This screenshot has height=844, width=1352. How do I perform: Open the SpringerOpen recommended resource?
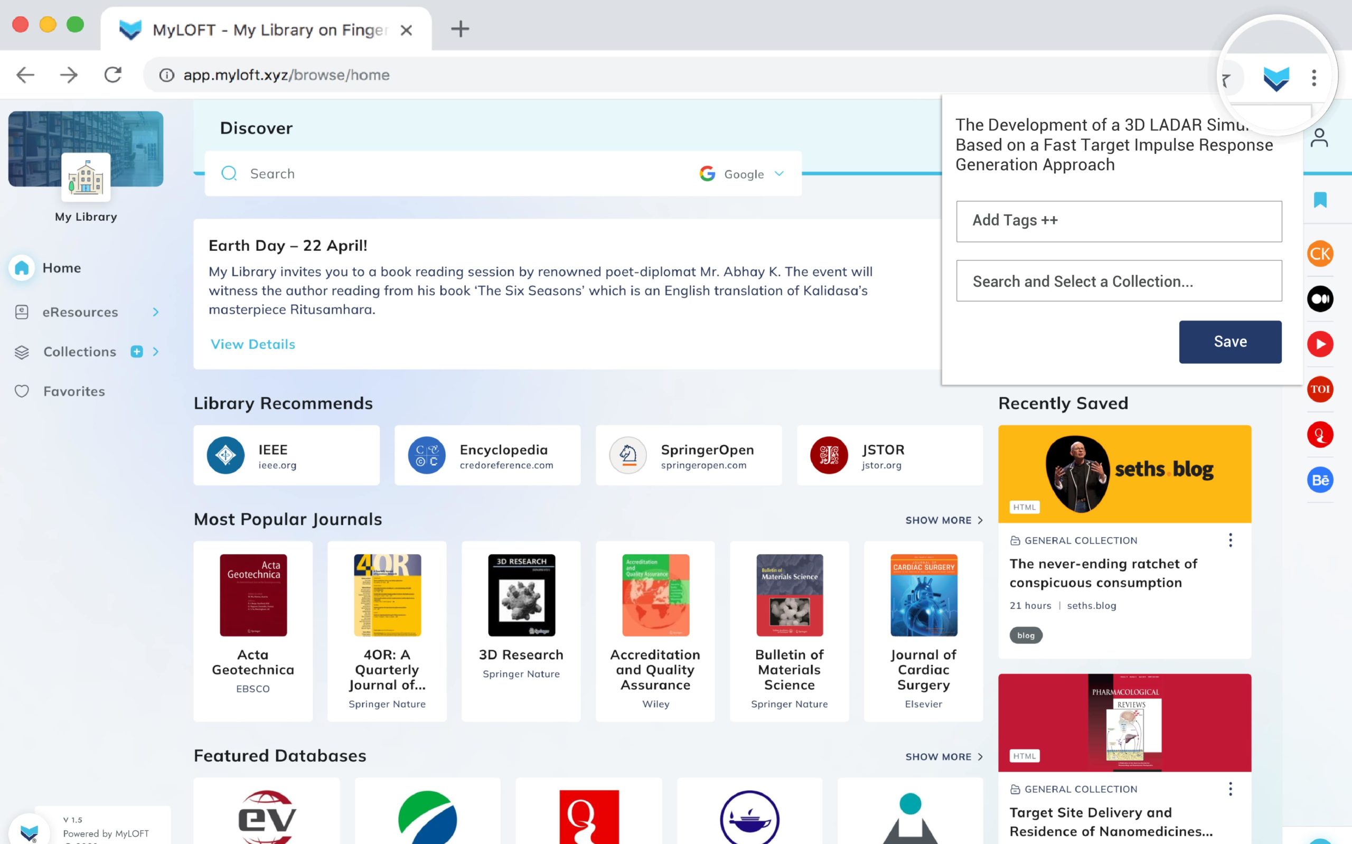[689, 455]
